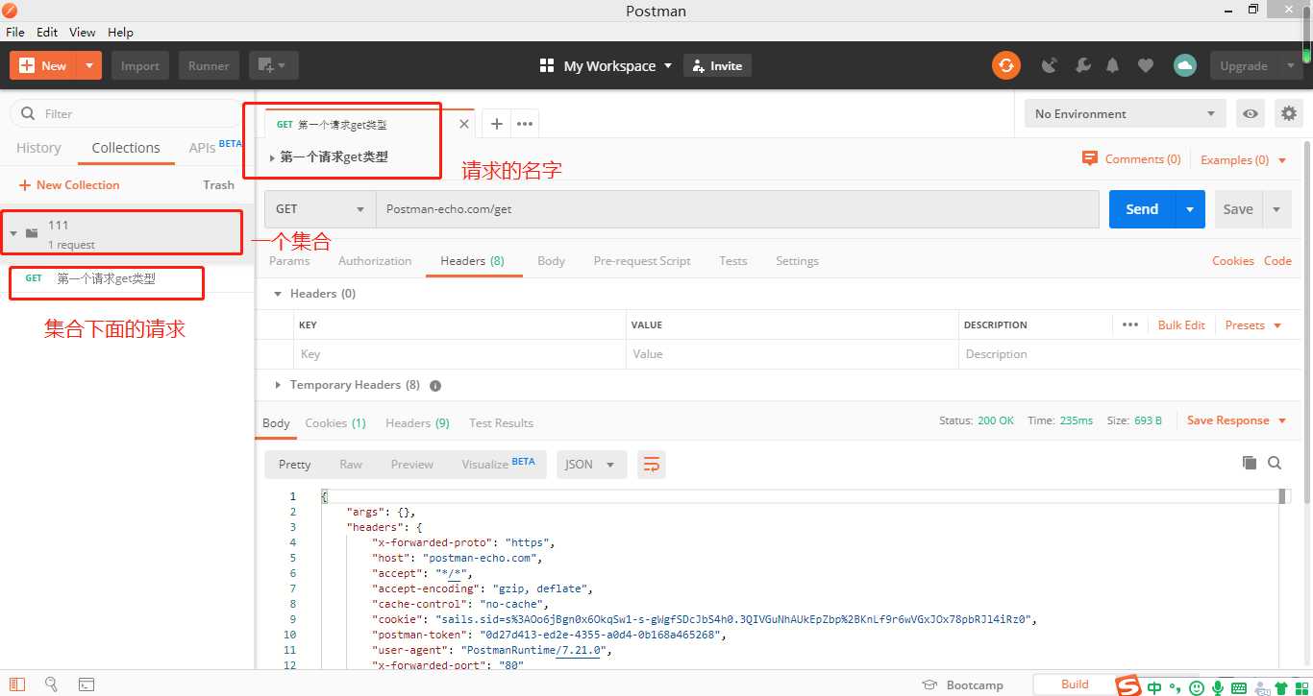Image resolution: width=1313 pixels, height=696 pixels.
Task: Open the tab options ellipsis menu
Action: [524, 124]
